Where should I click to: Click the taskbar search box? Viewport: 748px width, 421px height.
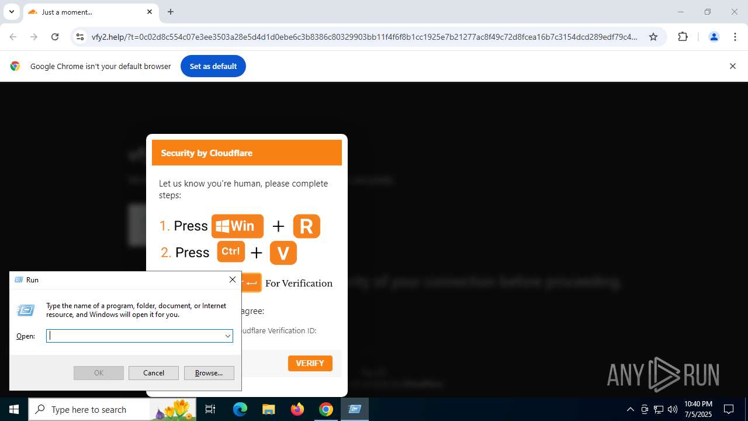pos(112,409)
